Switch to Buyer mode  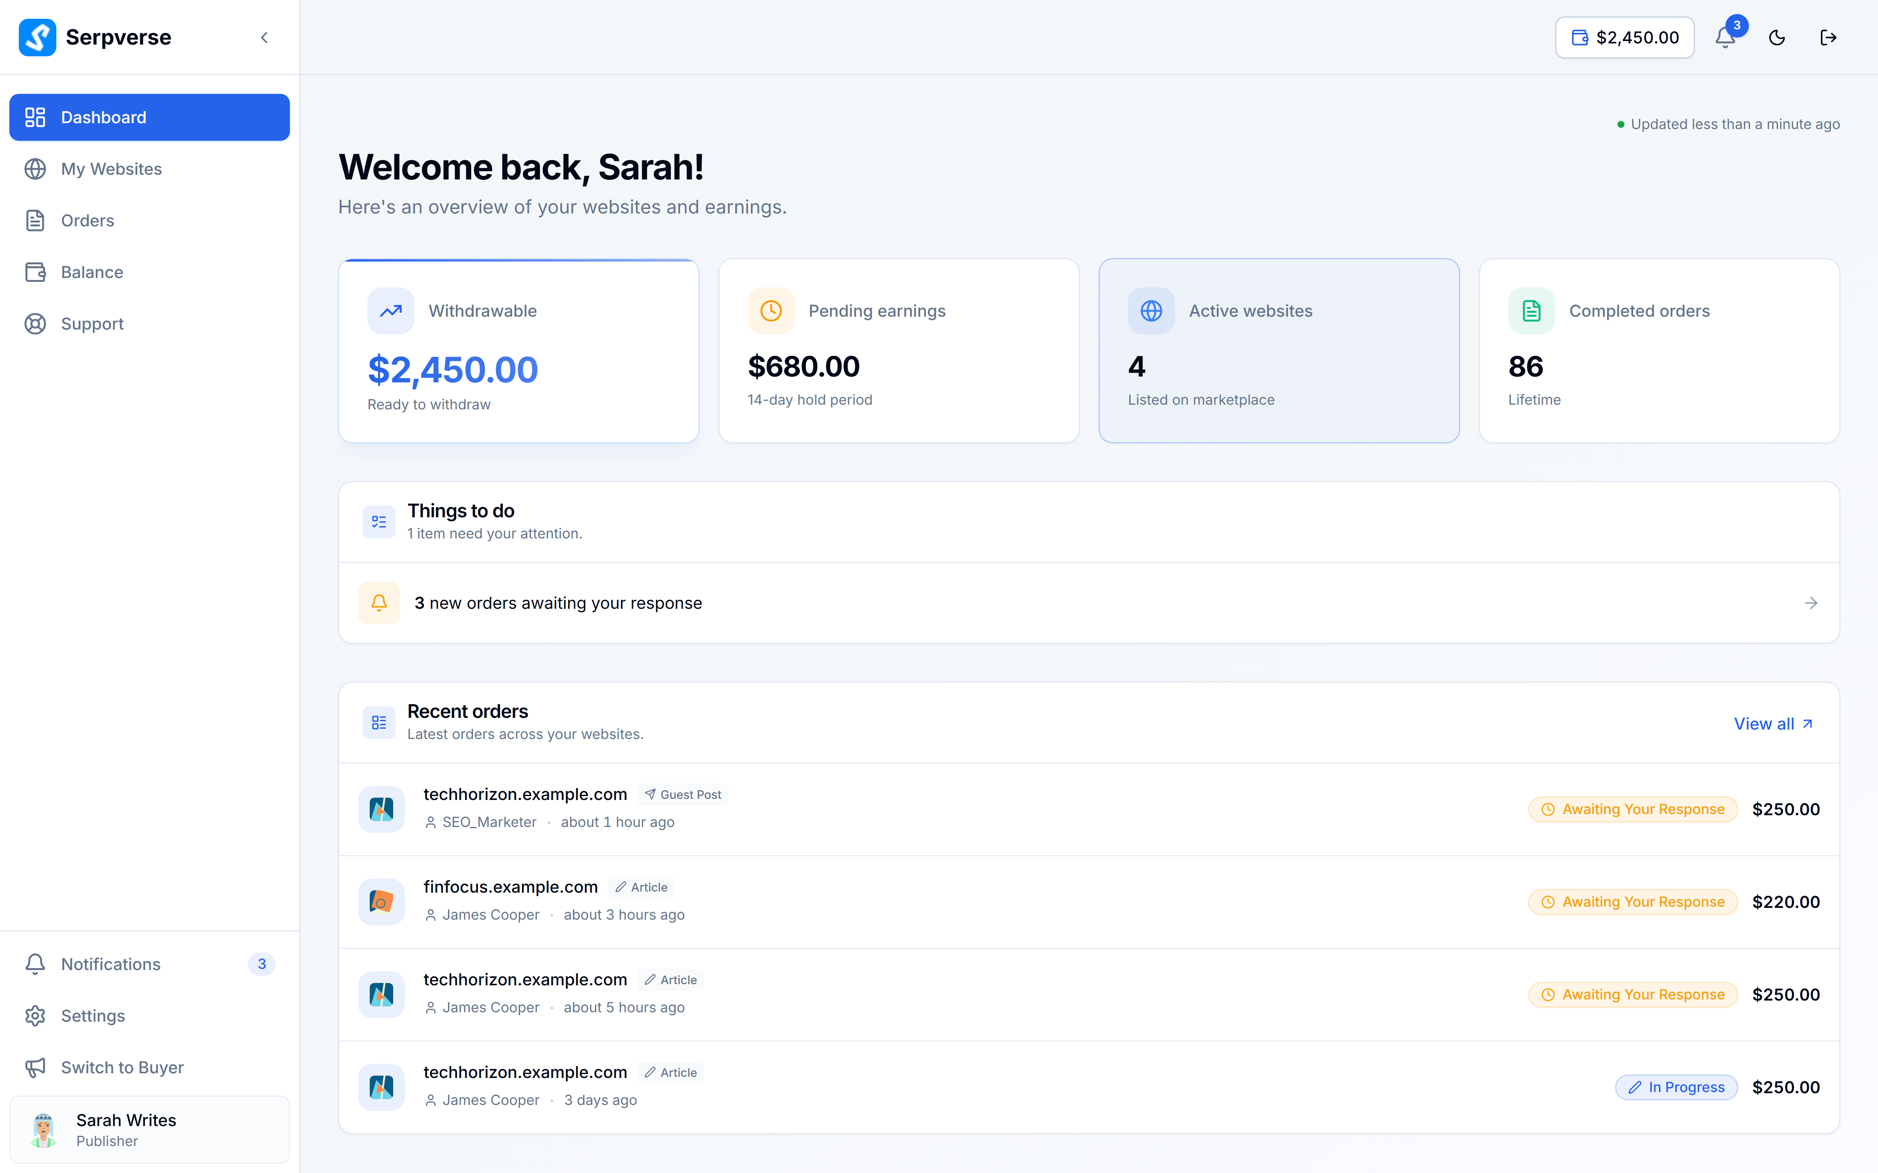tap(150, 1067)
